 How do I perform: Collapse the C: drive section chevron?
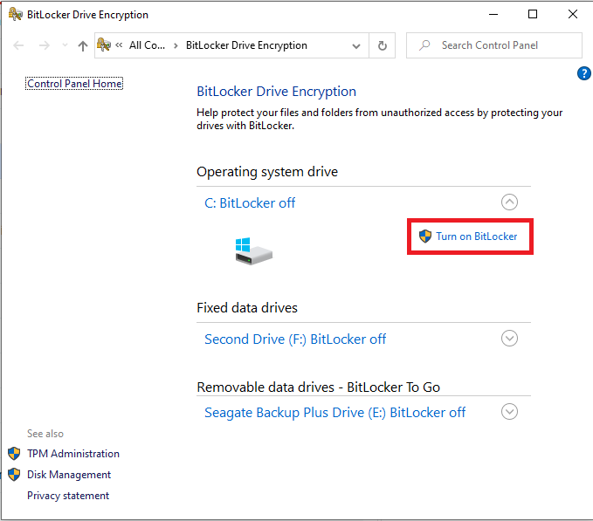pos(509,202)
